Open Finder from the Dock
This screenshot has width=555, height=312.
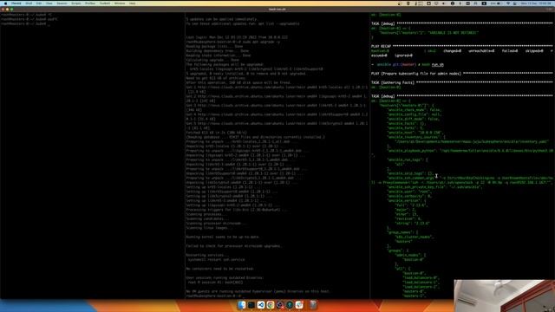[x=242, y=304]
